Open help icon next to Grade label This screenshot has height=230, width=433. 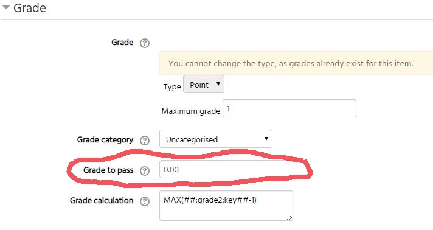144,43
